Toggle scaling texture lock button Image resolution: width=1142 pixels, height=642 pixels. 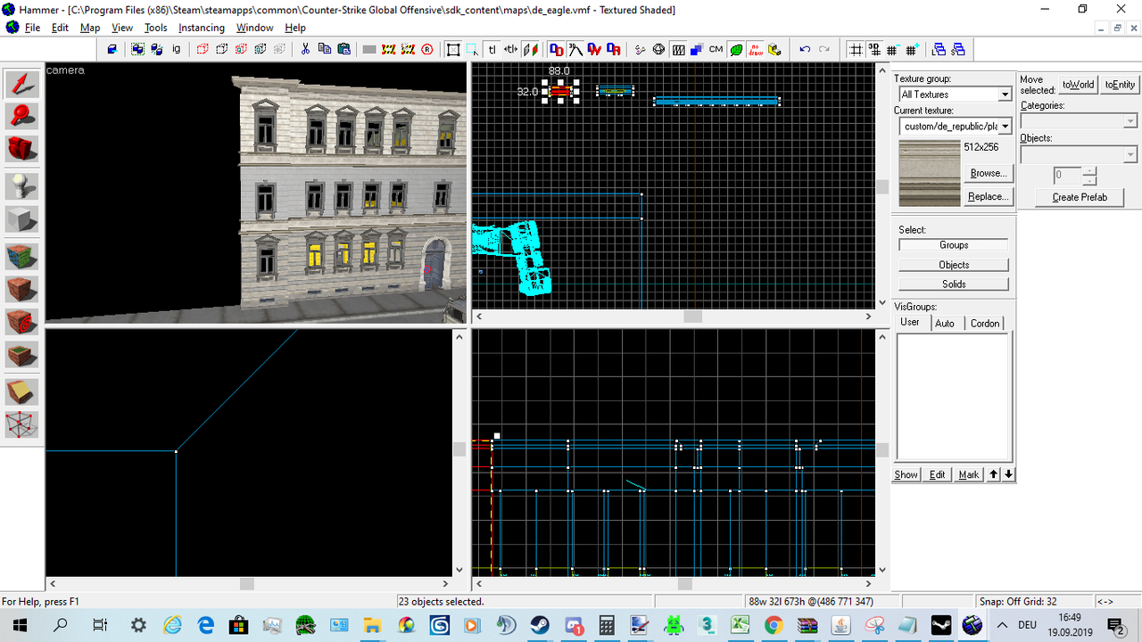(510, 49)
